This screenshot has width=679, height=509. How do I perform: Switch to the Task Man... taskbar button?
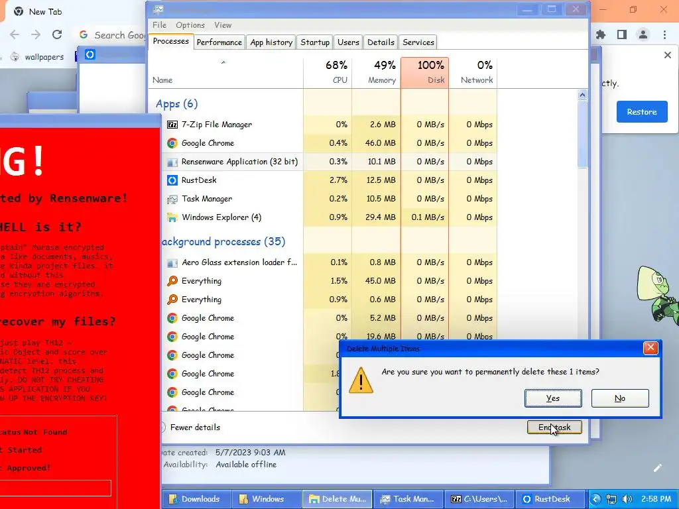click(x=408, y=499)
